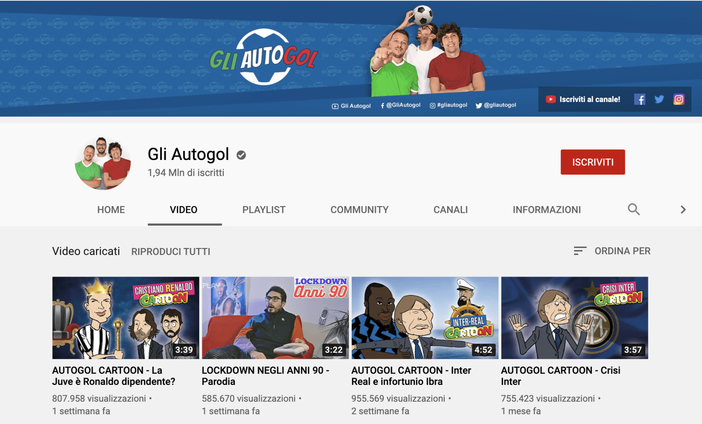The height and width of the screenshot is (424, 702).
Task: Click the Iscriviti al canale! banner link
Action: click(589, 99)
